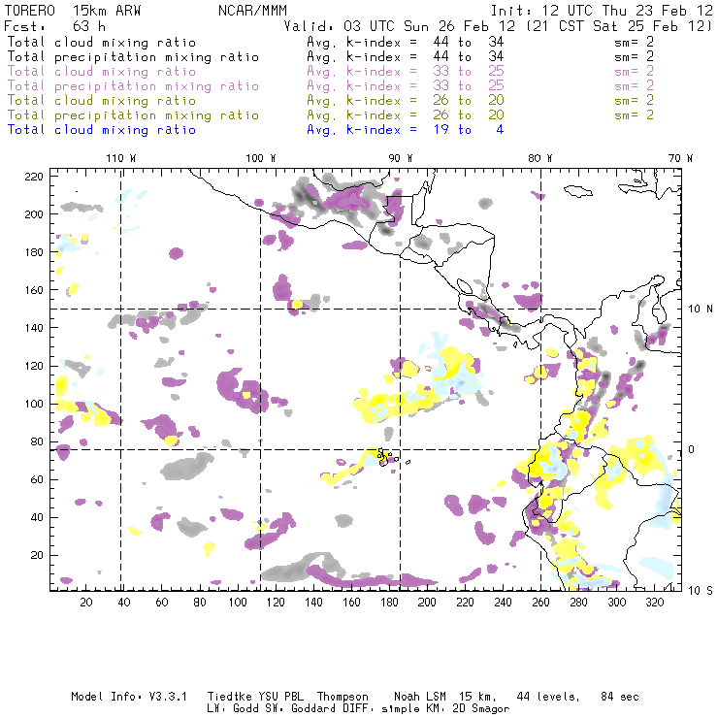Click the "NCAR/MMM" header label
The image size is (718, 718).
click(x=253, y=11)
